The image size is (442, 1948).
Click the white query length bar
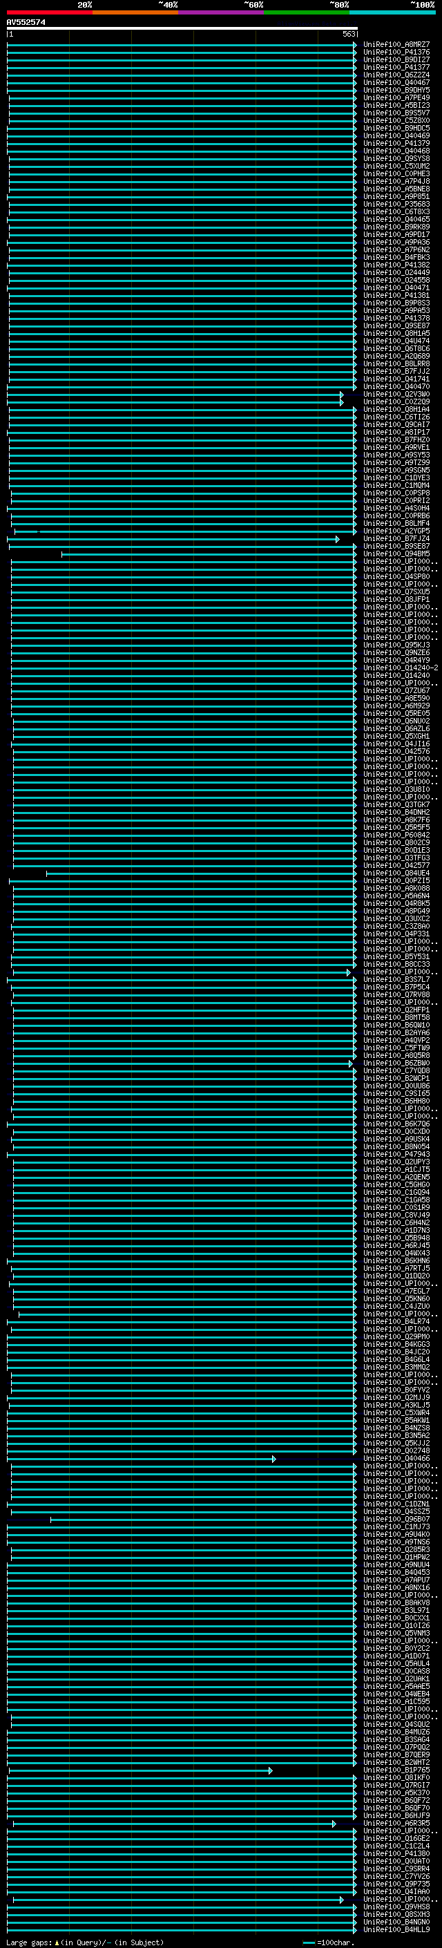tap(182, 28)
